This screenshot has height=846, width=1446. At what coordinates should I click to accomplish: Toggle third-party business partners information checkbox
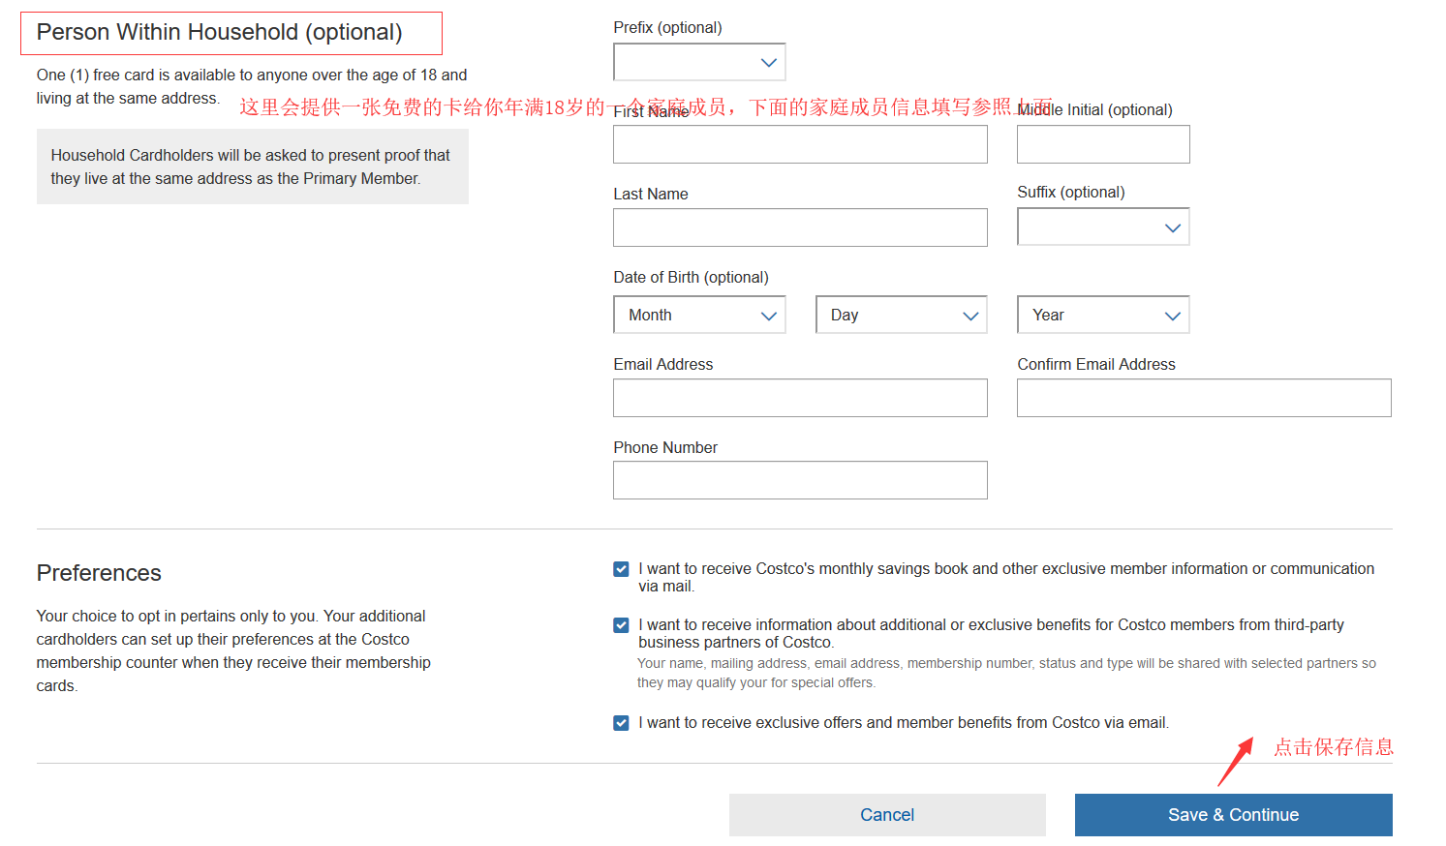point(622,625)
